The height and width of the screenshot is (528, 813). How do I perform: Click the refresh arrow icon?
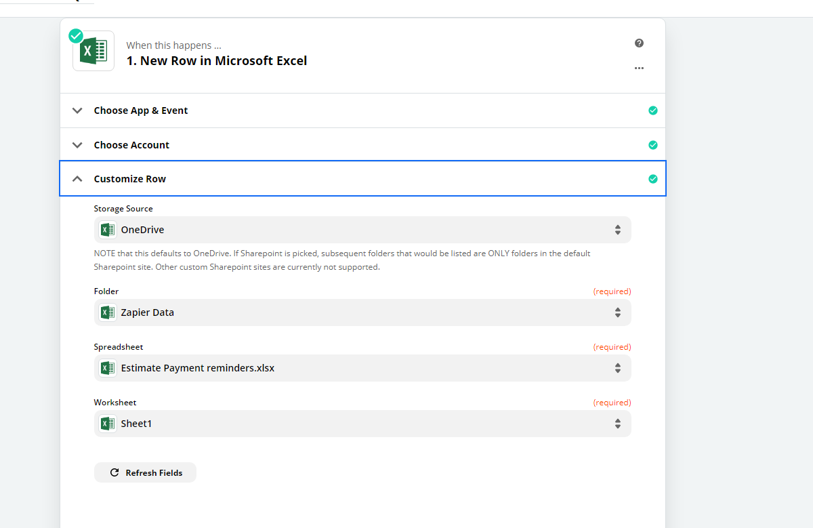(x=114, y=472)
